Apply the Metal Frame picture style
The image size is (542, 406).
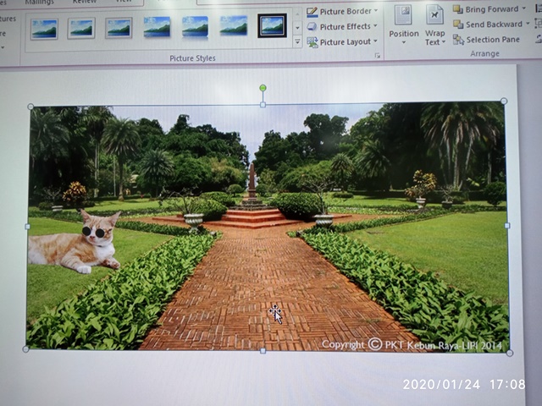pyautogui.click(x=119, y=28)
